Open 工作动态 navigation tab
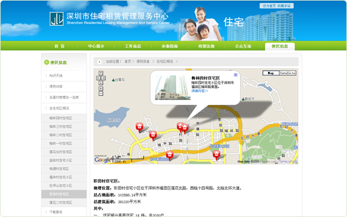This screenshot has width=347, height=217. (x=133, y=46)
